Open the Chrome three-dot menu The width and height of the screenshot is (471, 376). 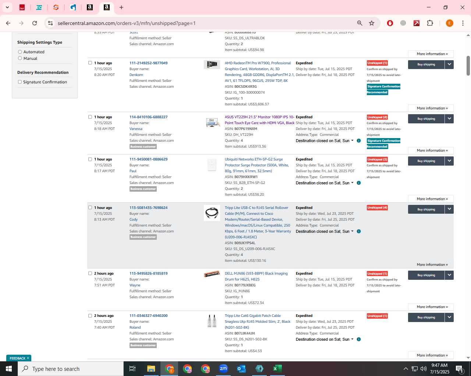click(x=463, y=23)
